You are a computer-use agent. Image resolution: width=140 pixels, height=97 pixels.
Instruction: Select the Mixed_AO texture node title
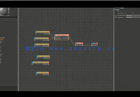click(x=43, y=32)
